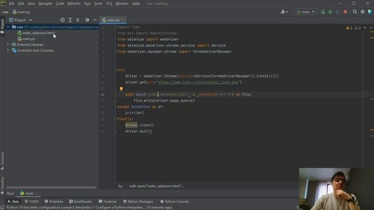Expand Scratches and Consoles node
The width and height of the screenshot is (374, 210).
8,51
